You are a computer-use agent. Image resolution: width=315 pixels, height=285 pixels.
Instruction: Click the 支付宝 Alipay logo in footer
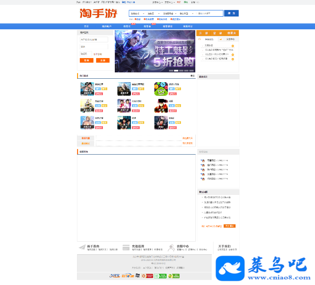pos(114,276)
